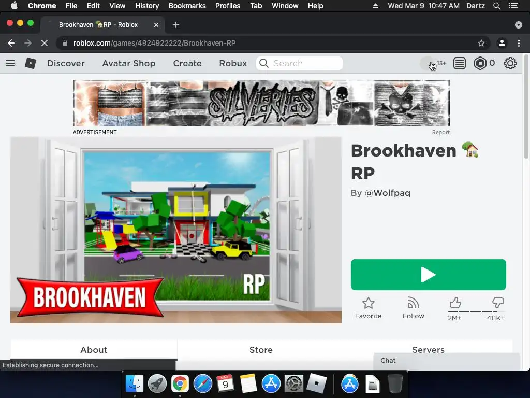Open the Notes app in dock
The height and width of the screenshot is (398, 530).
click(248, 384)
